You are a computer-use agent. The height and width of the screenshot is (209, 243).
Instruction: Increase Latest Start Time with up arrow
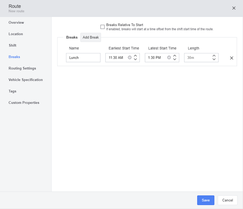175,56
